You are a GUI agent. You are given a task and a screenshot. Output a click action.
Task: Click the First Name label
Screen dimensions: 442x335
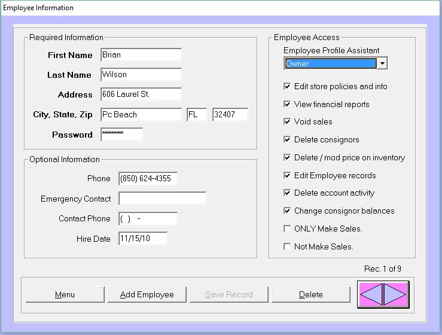pyautogui.click(x=70, y=55)
